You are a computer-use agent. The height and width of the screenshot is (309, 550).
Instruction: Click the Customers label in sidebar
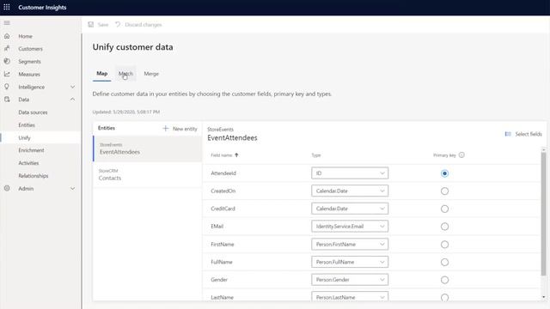coord(30,49)
